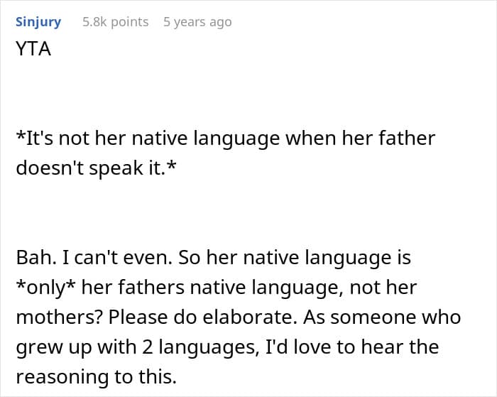The width and height of the screenshot is (497, 397).
Task: Click the word "father" ending the first quote line
Action: pyautogui.click(x=408, y=138)
